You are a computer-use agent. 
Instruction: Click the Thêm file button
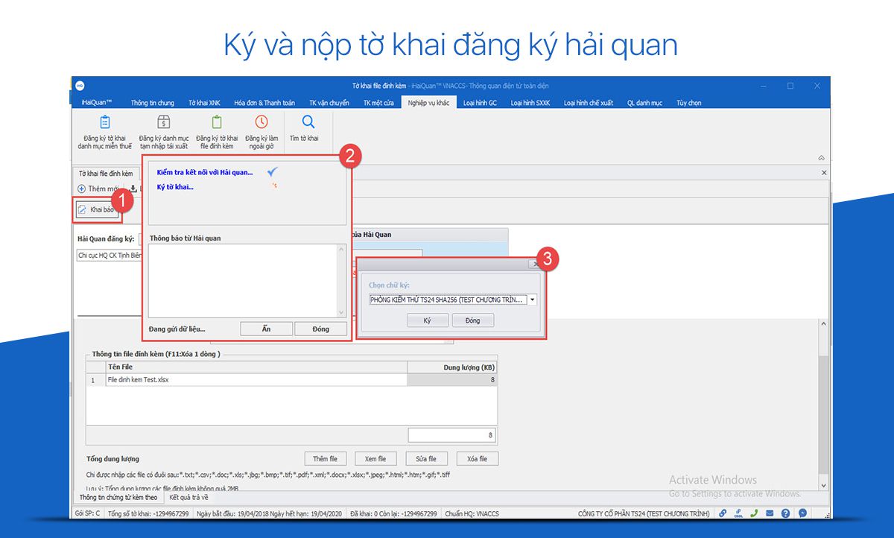pos(325,459)
